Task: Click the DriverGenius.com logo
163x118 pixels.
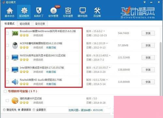Action: (x=138, y=12)
